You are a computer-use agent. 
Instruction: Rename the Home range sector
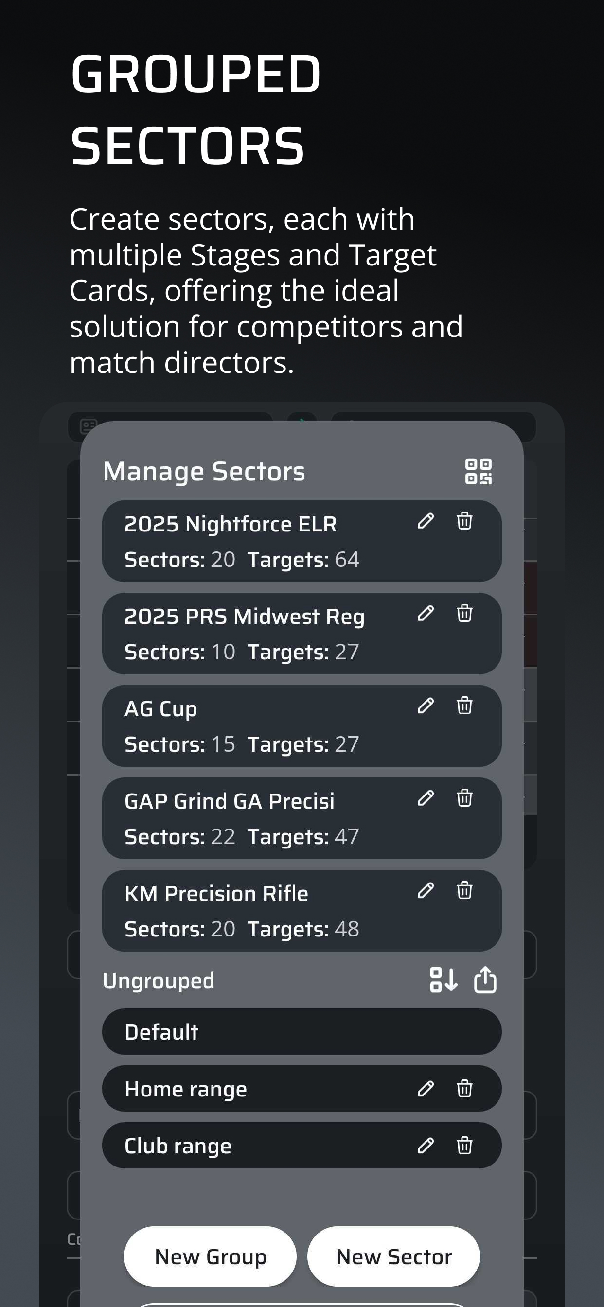pyautogui.click(x=426, y=1089)
